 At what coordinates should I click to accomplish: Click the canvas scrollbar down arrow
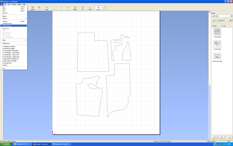[209, 139]
